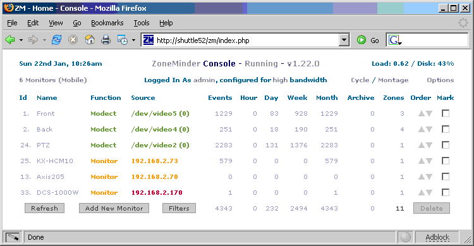Open the Filters button
Screen dimensions: 474x246
179,208
